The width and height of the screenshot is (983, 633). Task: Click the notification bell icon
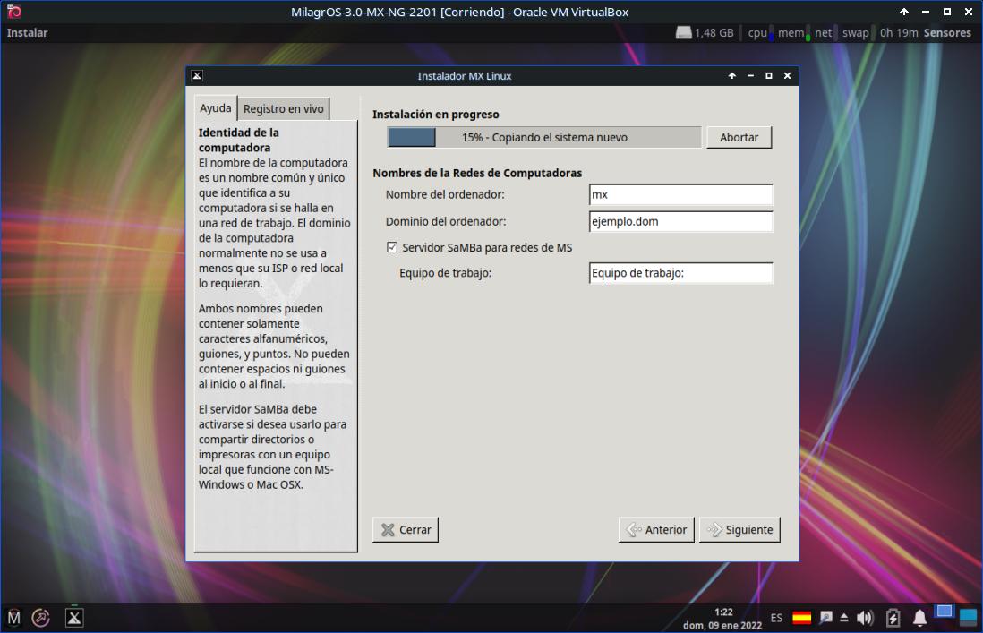[x=919, y=618]
